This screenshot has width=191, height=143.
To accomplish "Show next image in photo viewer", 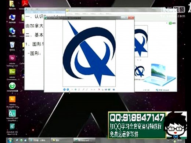I will [68, 89].
